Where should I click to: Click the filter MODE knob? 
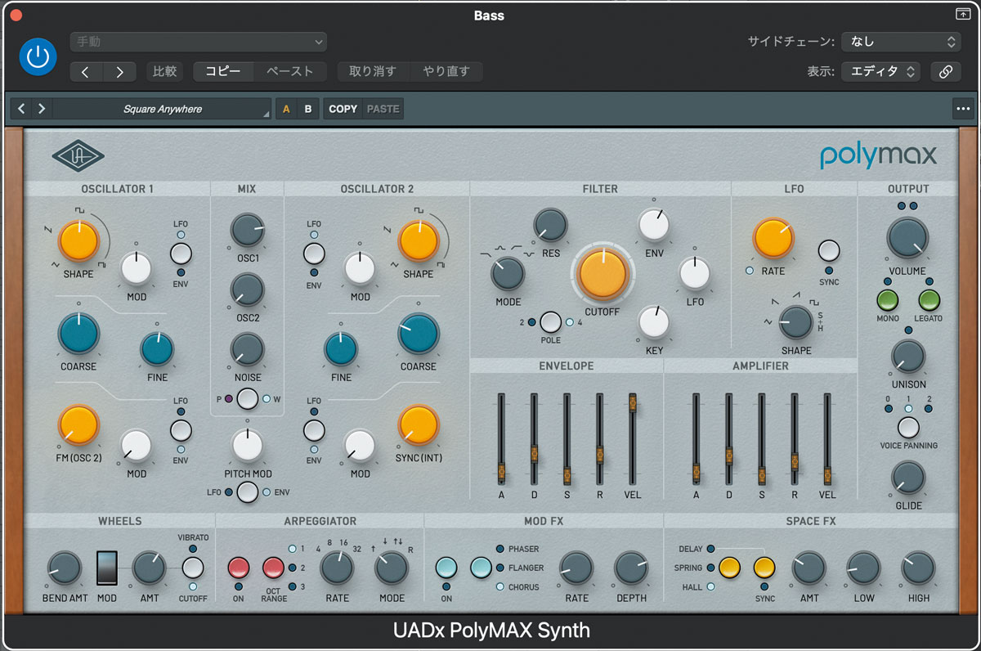508,274
